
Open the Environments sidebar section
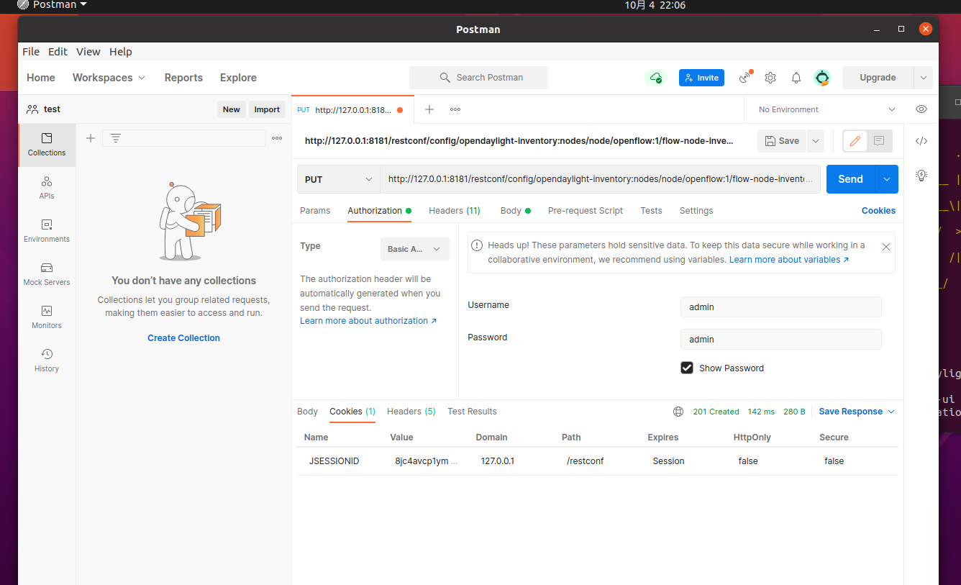click(47, 231)
